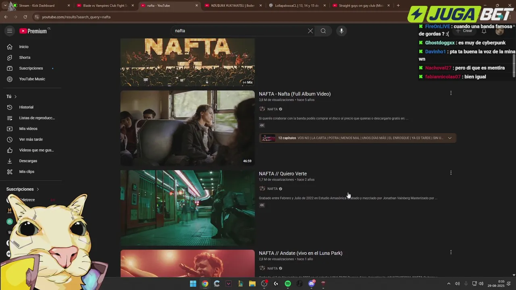Expand the Suscripciones section header
The width and height of the screenshot is (516, 290).
[23, 189]
